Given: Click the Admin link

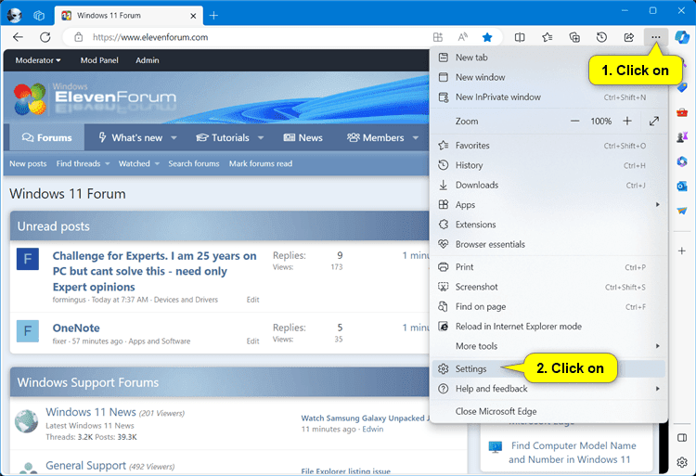Looking at the screenshot, I should coord(148,60).
